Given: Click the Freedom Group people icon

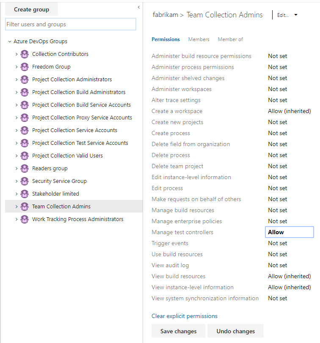Looking at the screenshot, I should (24, 66).
